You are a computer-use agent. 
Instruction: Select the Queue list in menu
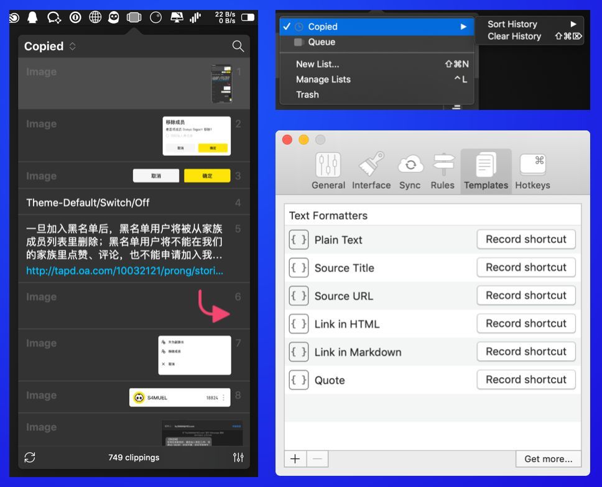click(377, 42)
